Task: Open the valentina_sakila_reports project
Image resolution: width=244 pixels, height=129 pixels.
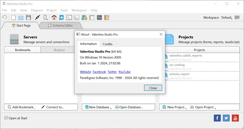Action: (202, 58)
